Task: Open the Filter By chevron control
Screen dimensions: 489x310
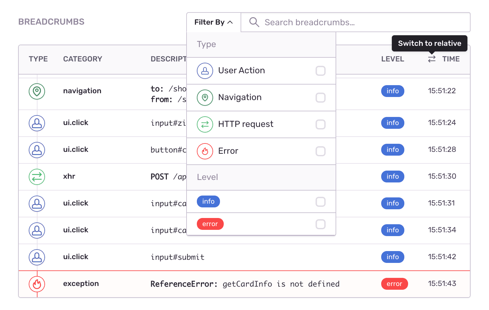Action: click(x=231, y=22)
